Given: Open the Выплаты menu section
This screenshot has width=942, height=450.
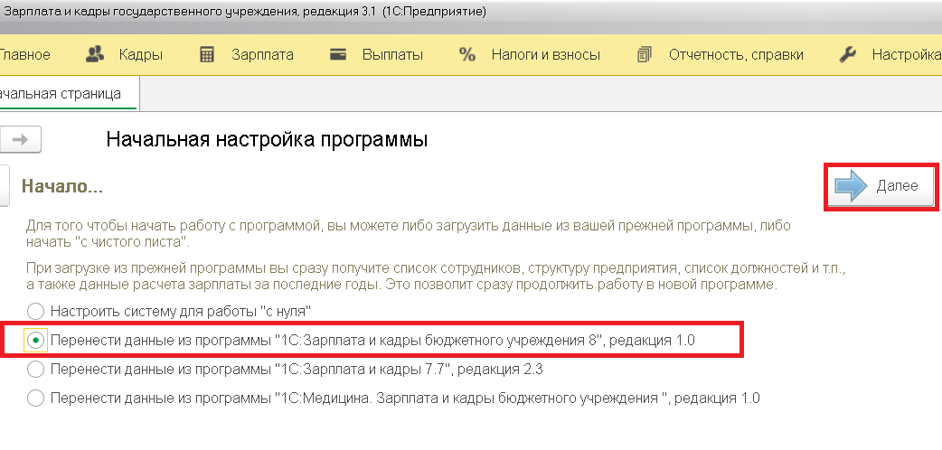Looking at the screenshot, I should point(392,55).
